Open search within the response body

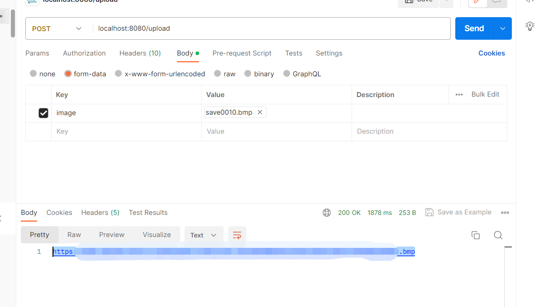[498, 235]
